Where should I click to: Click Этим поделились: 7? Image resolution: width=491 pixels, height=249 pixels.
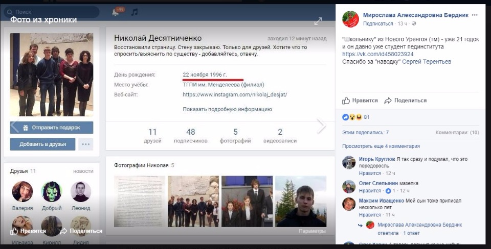(365, 133)
